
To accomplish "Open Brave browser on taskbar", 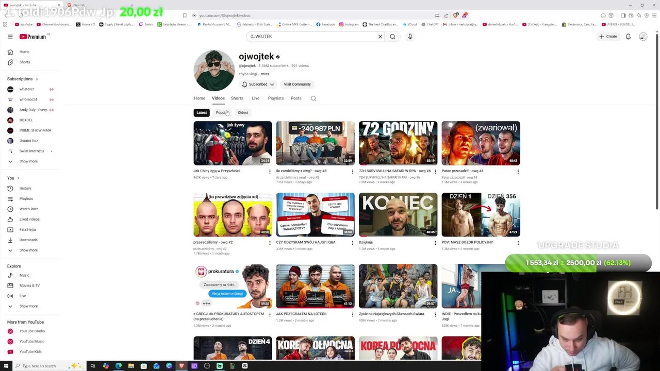I will 181,366.
